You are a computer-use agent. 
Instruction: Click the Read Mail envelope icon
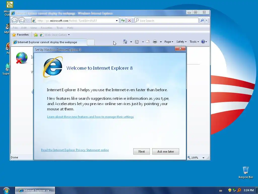tap(148, 42)
